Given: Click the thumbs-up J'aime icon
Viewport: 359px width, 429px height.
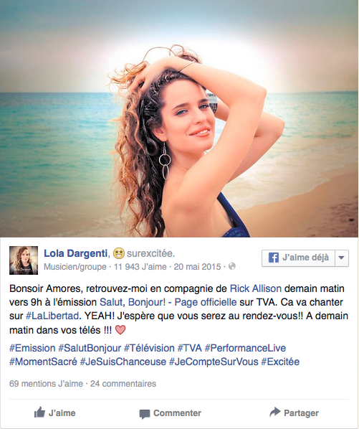Looking at the screenshot, I should pyautogui.click(x=39, y=412).
